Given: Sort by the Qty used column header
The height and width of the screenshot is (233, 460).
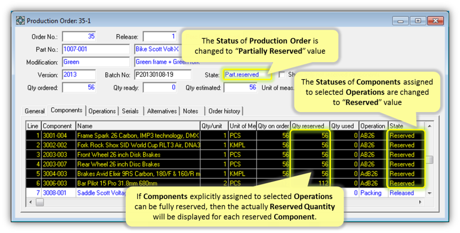Looking at the screenshot, I should pos(345,126).
